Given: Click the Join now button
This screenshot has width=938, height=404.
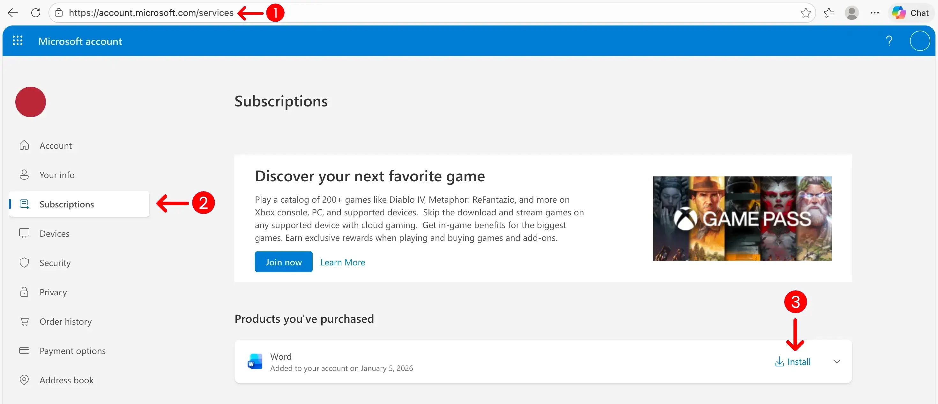Looking at the screenshot, I should [283, 262].
